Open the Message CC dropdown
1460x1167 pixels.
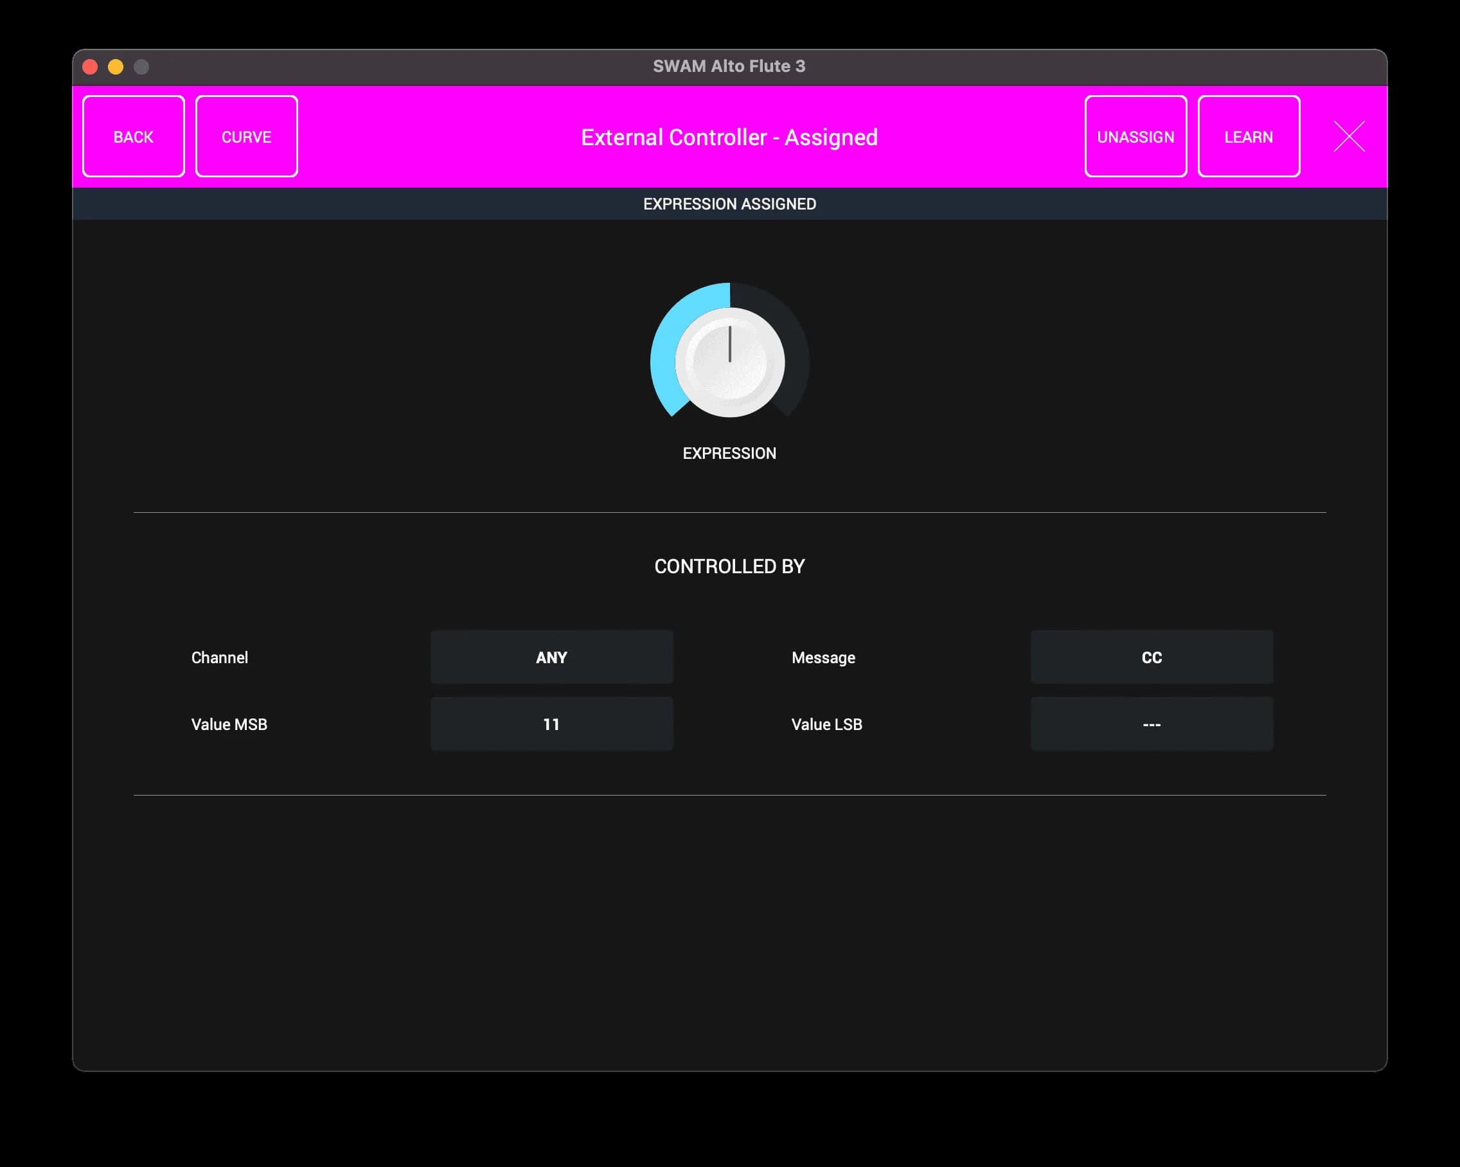(x=1151, y=657)
